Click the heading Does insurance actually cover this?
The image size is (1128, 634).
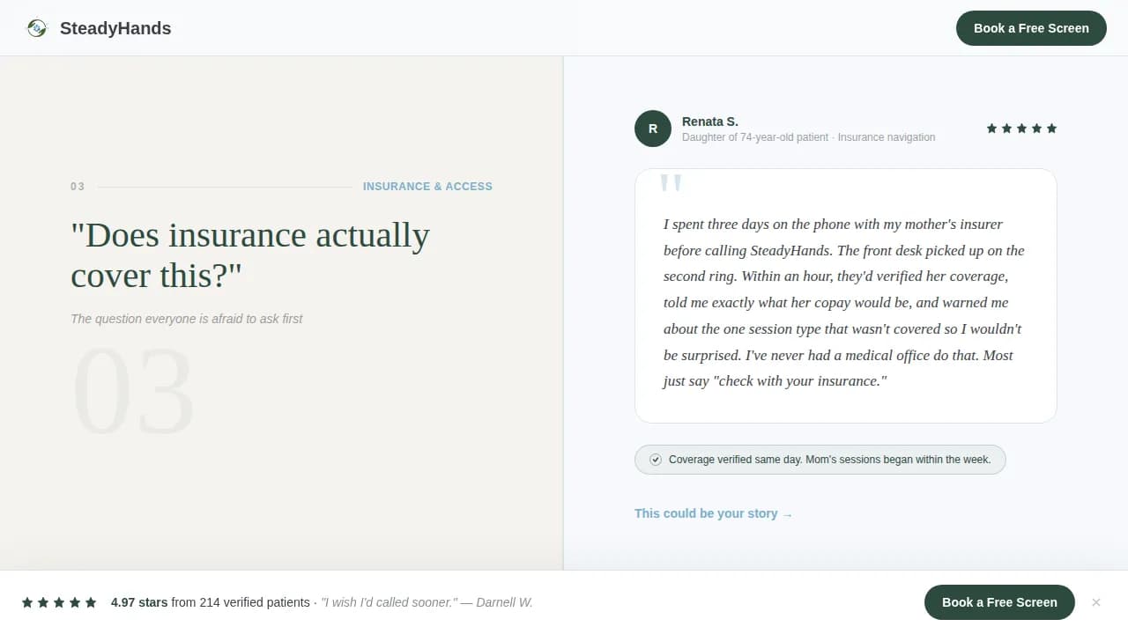[x=250, y=255]
